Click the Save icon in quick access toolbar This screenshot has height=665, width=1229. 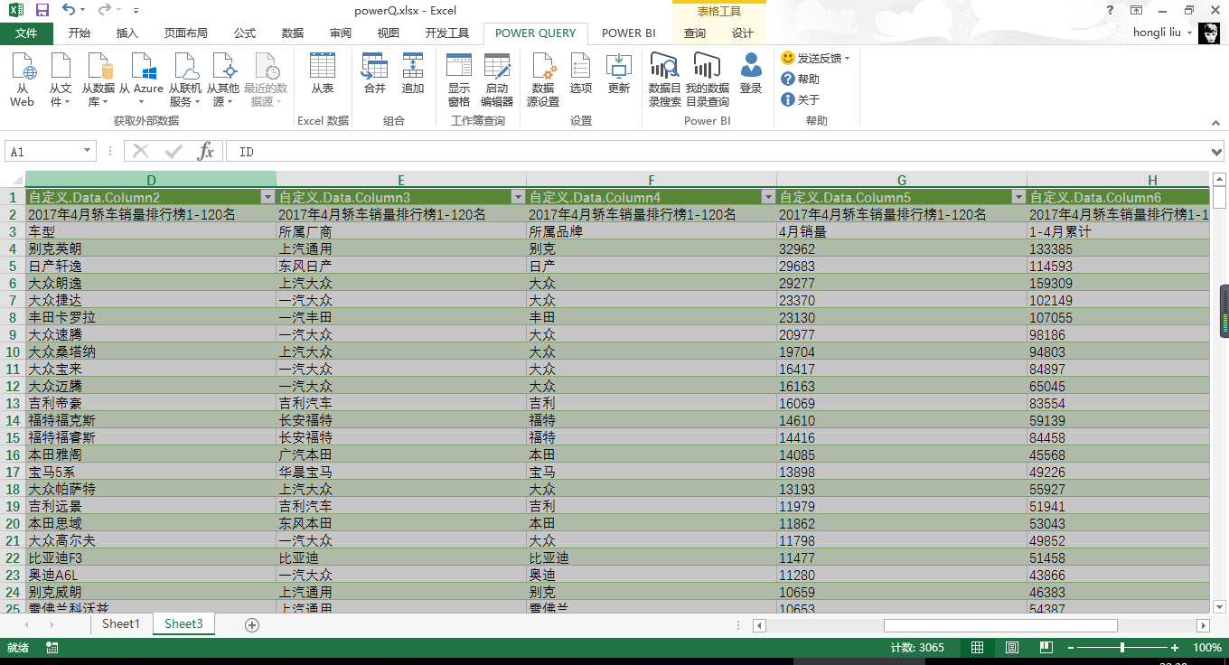tap(42, 10)
